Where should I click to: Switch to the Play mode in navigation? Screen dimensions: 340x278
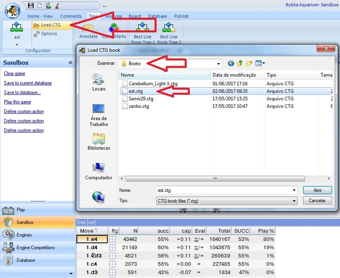tap(38, 210)
